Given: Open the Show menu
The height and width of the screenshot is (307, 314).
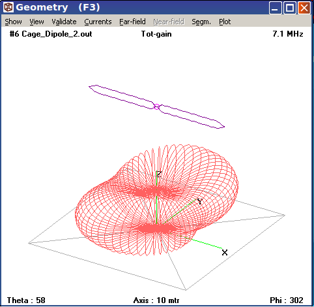Looking at the screenshot, I should click(13, 22).
